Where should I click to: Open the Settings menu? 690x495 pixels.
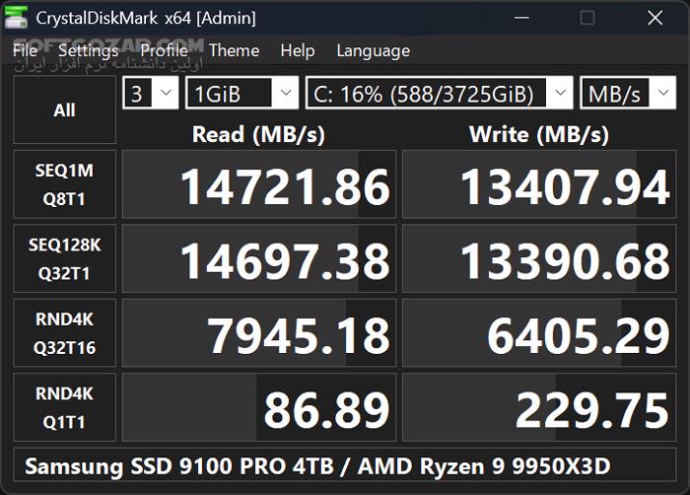pyautogui.click(x=88, y=50)
